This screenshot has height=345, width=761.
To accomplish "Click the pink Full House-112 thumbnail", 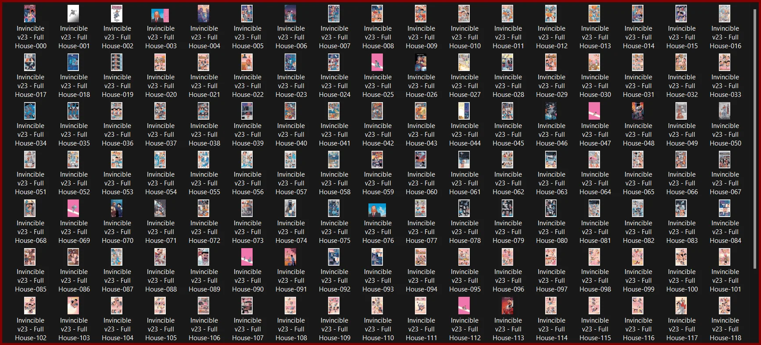I will click(x=464, y=306).
